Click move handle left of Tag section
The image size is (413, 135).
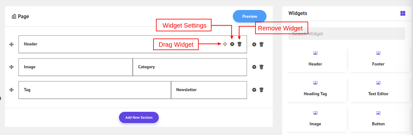[x=12, y=90]
